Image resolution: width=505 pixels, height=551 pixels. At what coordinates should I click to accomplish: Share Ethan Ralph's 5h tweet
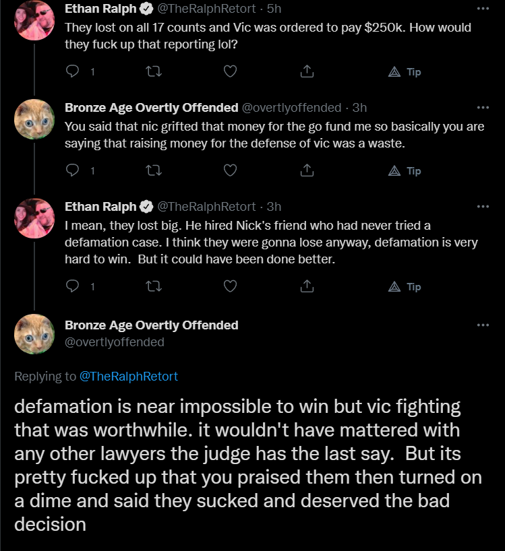(x=307, y=71)
